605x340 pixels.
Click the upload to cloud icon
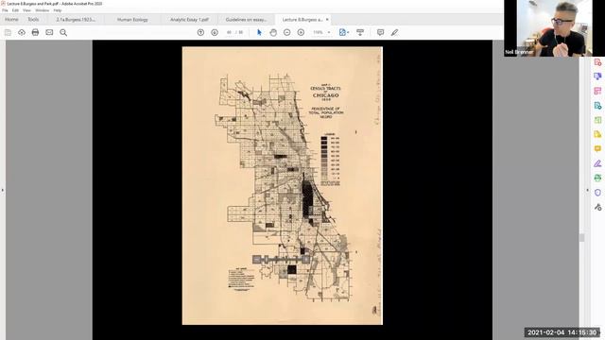click(x=22, y=32)
